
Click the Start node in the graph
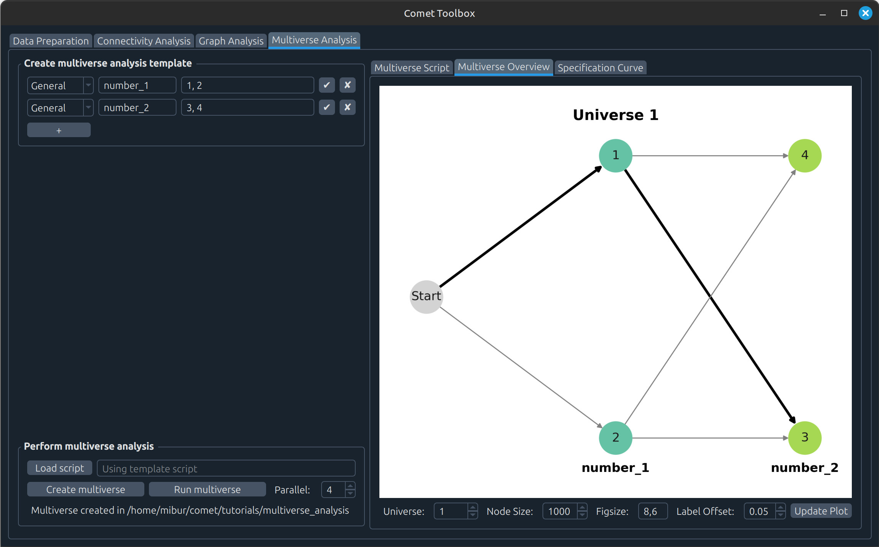(426, 296)
